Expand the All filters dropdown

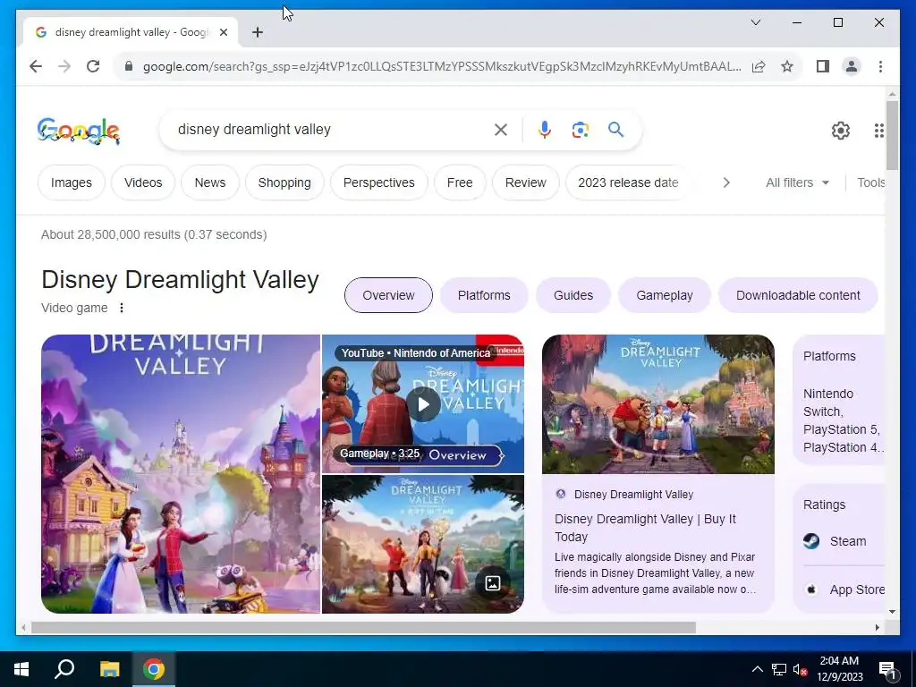[x=797, y=182]
